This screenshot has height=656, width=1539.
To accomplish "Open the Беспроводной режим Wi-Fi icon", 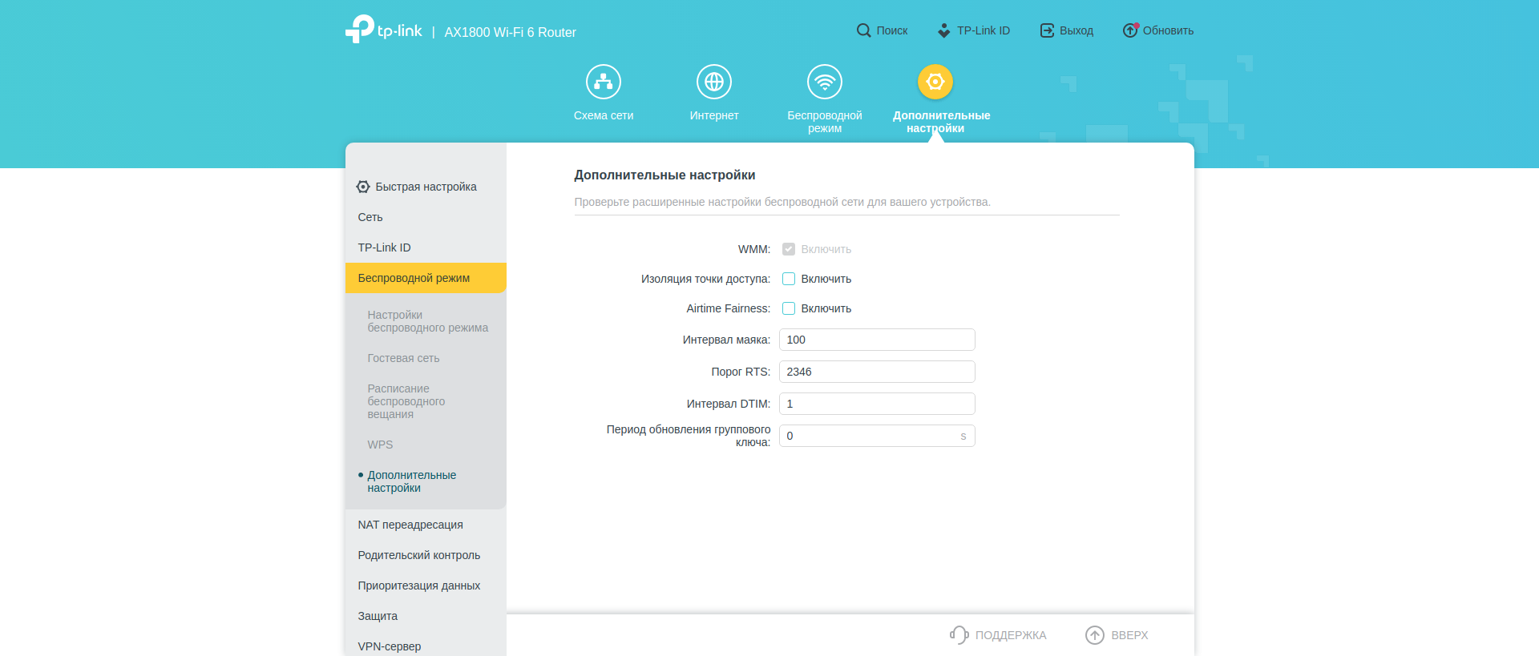I will (824, 82).
